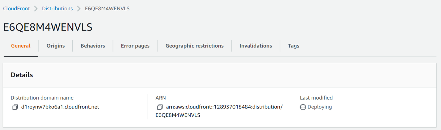Switch to the Invalidations tab

point(256,46)
